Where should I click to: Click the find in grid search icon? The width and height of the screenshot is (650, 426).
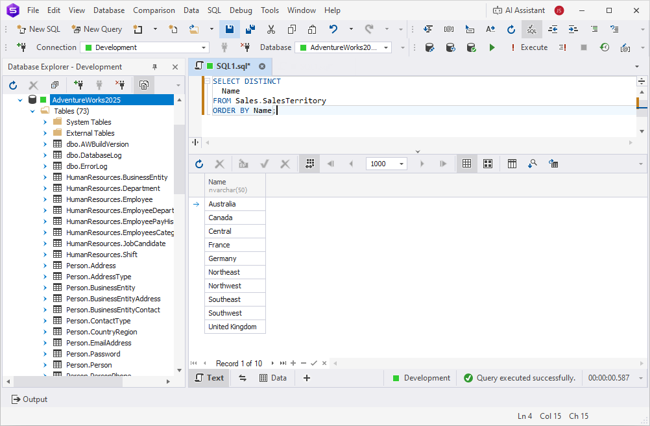[x=533, y=164]
